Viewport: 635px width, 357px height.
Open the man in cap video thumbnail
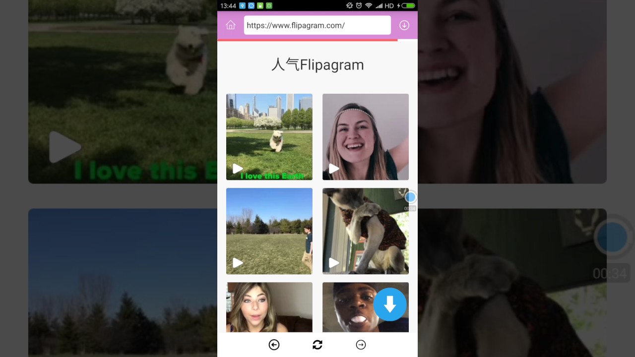click(366, 307)
